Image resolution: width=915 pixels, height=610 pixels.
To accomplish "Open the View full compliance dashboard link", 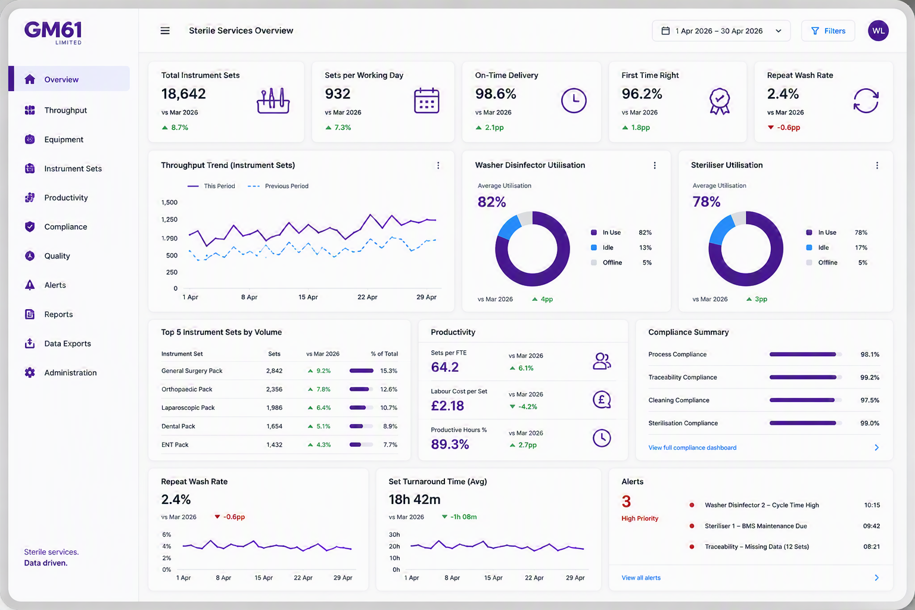I will pos(692,447).
